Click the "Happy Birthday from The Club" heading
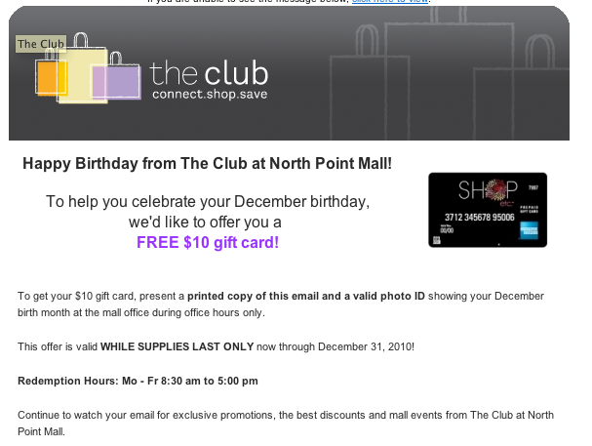The image size is (592, 446). coord(207,164)
